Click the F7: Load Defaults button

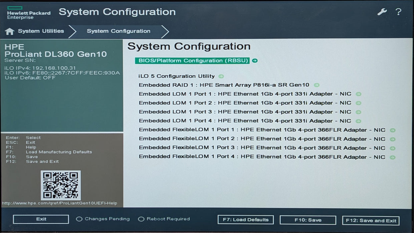[x=246, y=220]
